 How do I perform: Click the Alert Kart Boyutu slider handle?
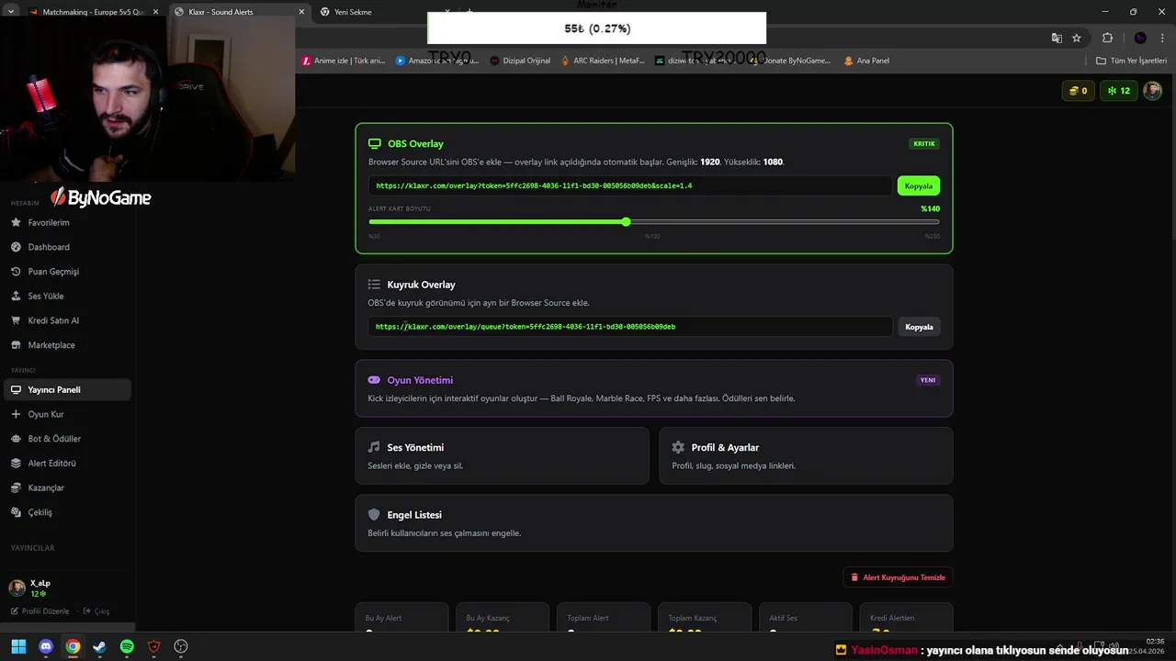tap(626, 222)
